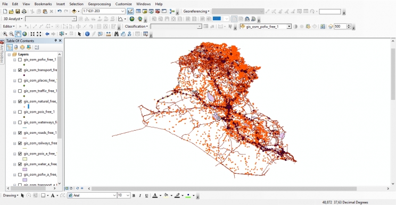Screen dimensions: 396x205
Task: Click the Georeferencing menu button
Action: click(x=196, y=11)
